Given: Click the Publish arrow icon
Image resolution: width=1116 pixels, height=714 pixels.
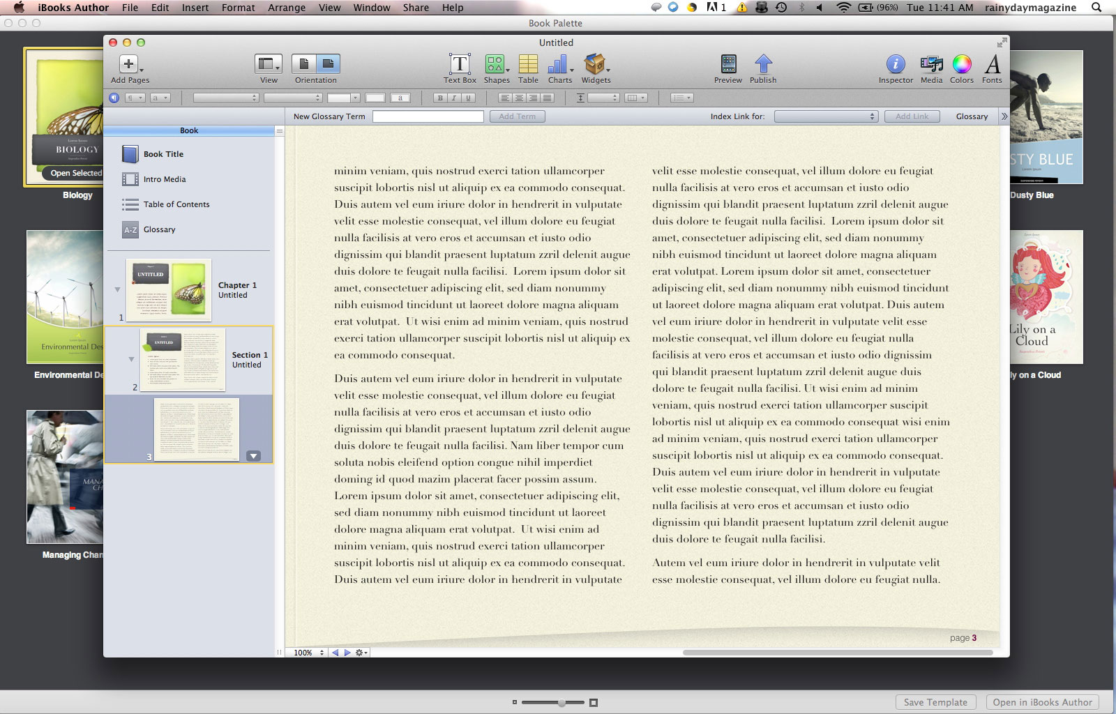Looking at the screenshot, I should pos(763,64).
